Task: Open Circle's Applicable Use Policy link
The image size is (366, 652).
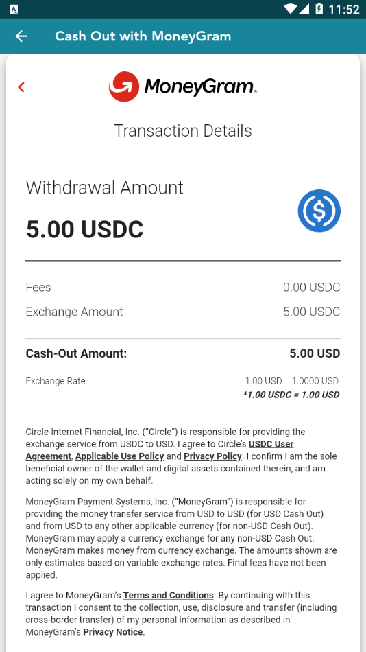Action: coord(120,456)
